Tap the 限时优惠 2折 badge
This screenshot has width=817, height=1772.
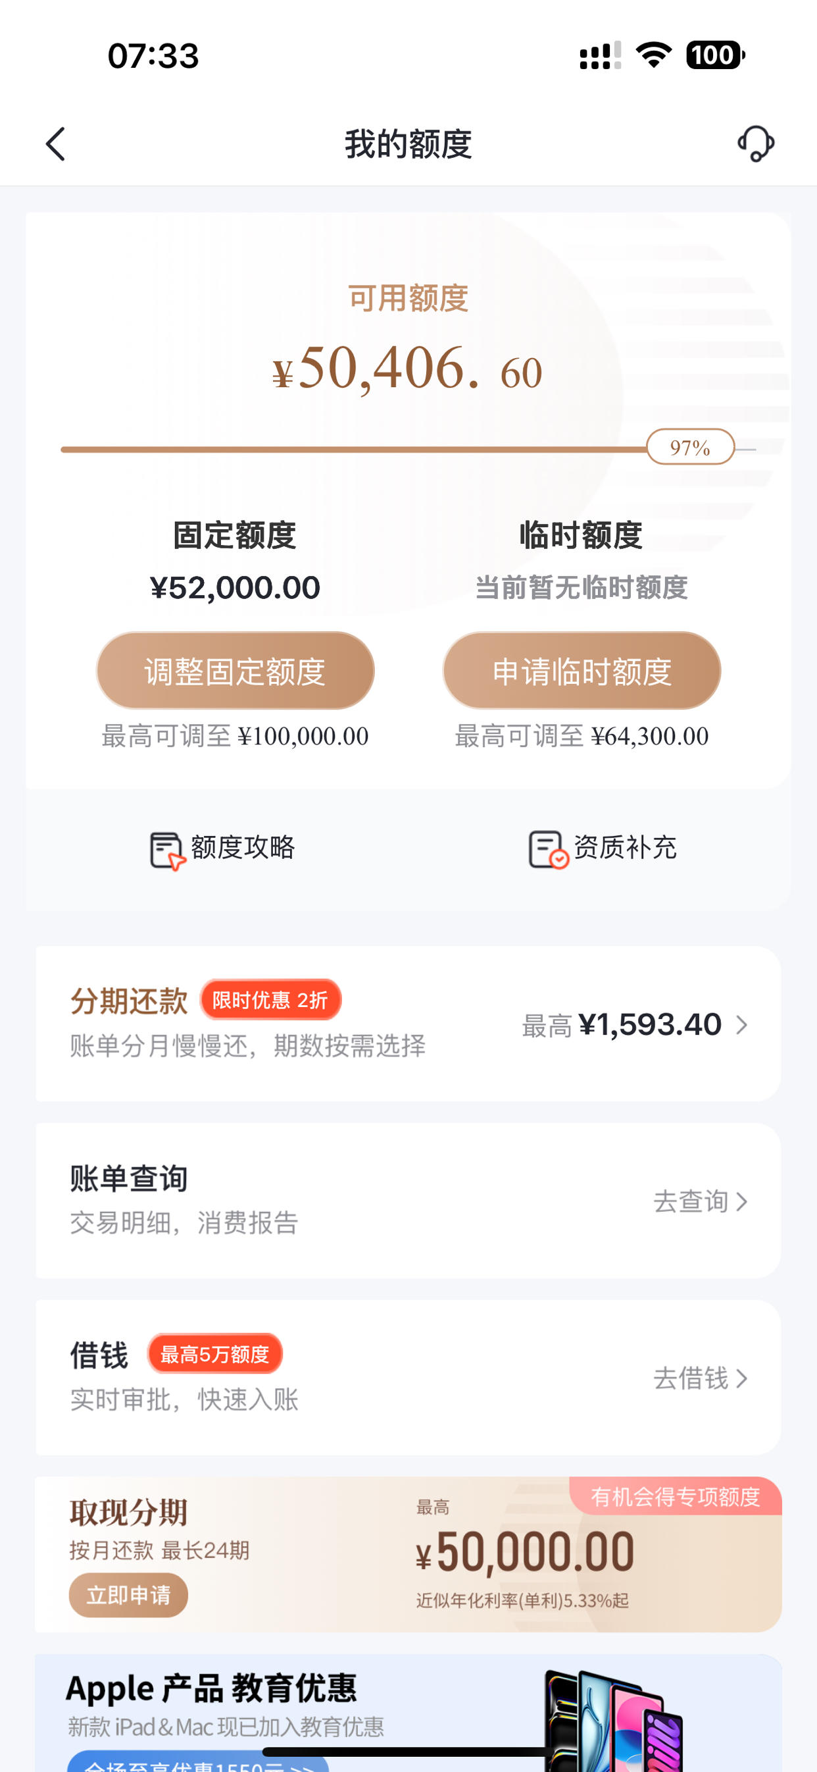pos(270,999)
